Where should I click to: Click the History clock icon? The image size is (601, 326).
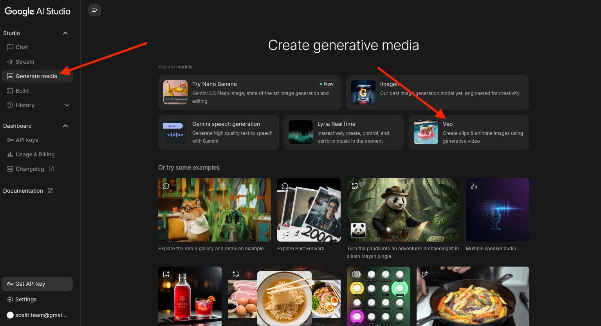(x=10, y=105)
